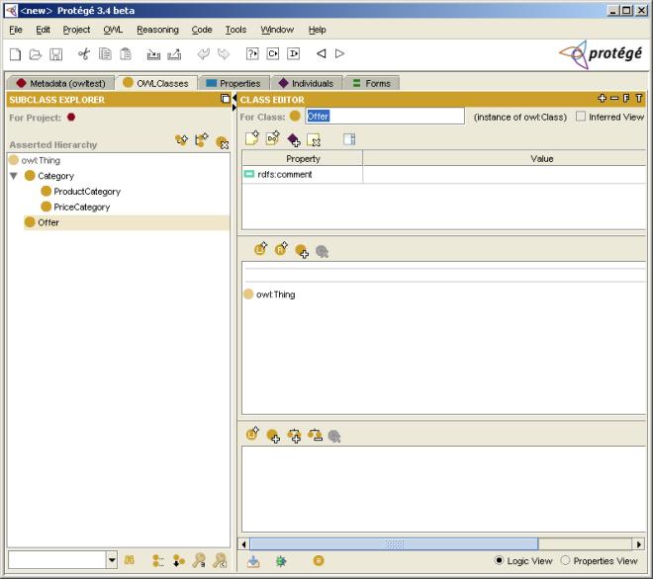
Task: Click the Undo arrow icon
Action: pos(203,54)
